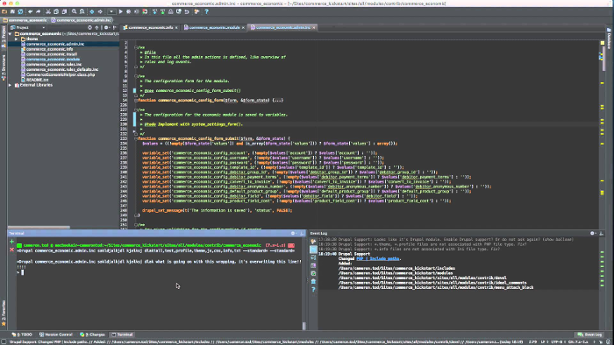Undo with the toolbar back arrow

pyautogui.click(x=30, y=11)
